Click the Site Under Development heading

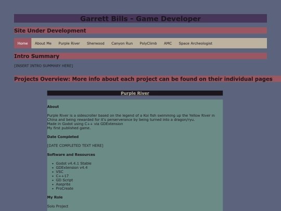click(x=50, y=31)
